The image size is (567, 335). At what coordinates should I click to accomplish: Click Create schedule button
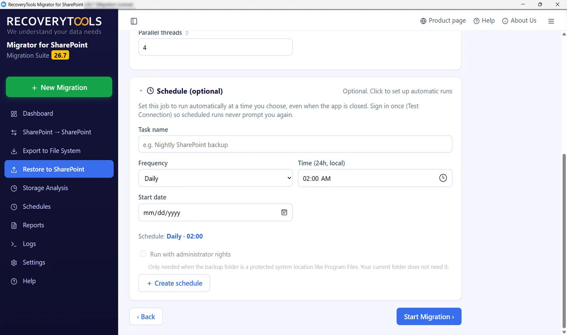pos(174,283)
